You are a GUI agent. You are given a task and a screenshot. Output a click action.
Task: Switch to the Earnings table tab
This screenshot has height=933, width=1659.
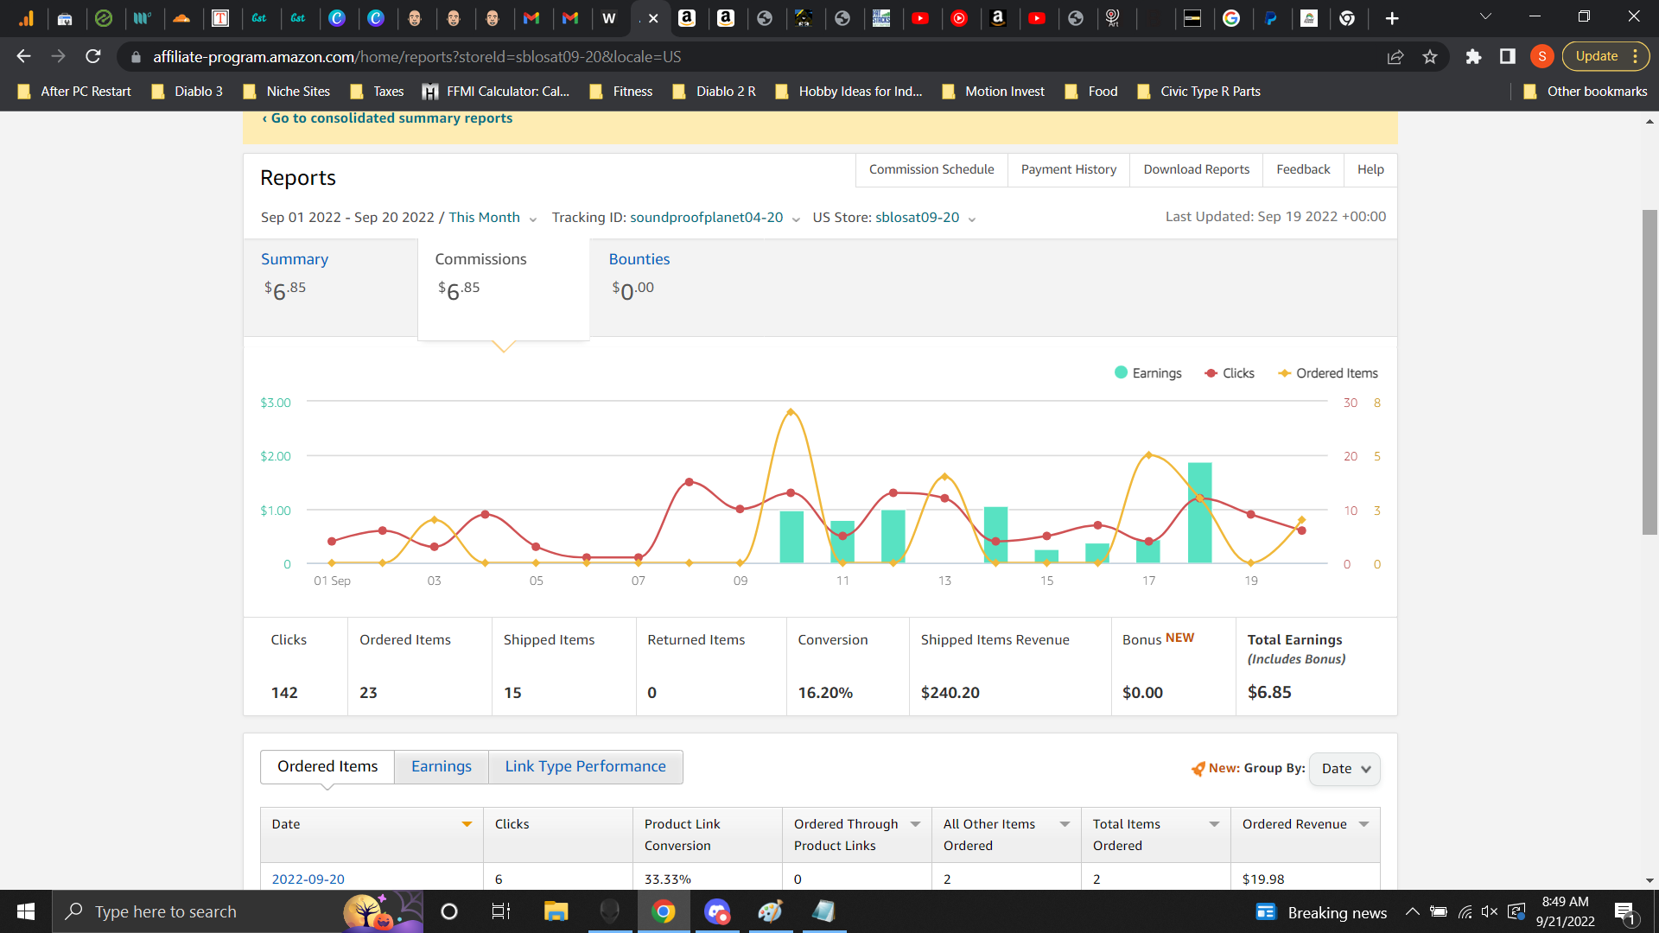click(x=442, y=767)
